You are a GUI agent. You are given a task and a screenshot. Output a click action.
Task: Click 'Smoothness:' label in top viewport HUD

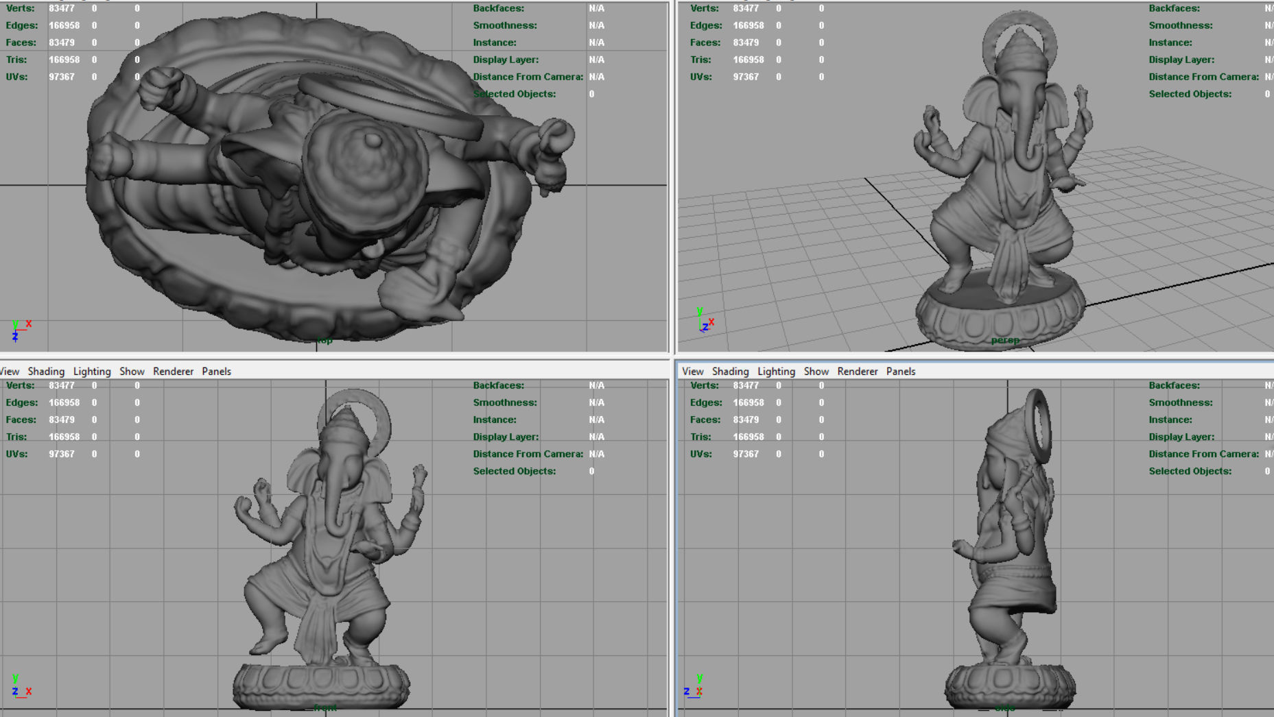pos(505,25)
